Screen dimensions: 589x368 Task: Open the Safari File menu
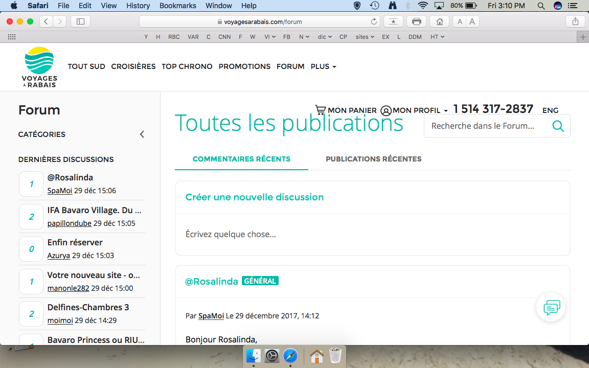click(63, 6)
